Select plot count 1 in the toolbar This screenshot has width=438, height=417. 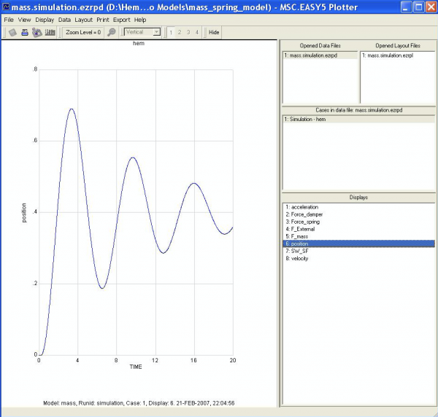[x=171, y=32]
